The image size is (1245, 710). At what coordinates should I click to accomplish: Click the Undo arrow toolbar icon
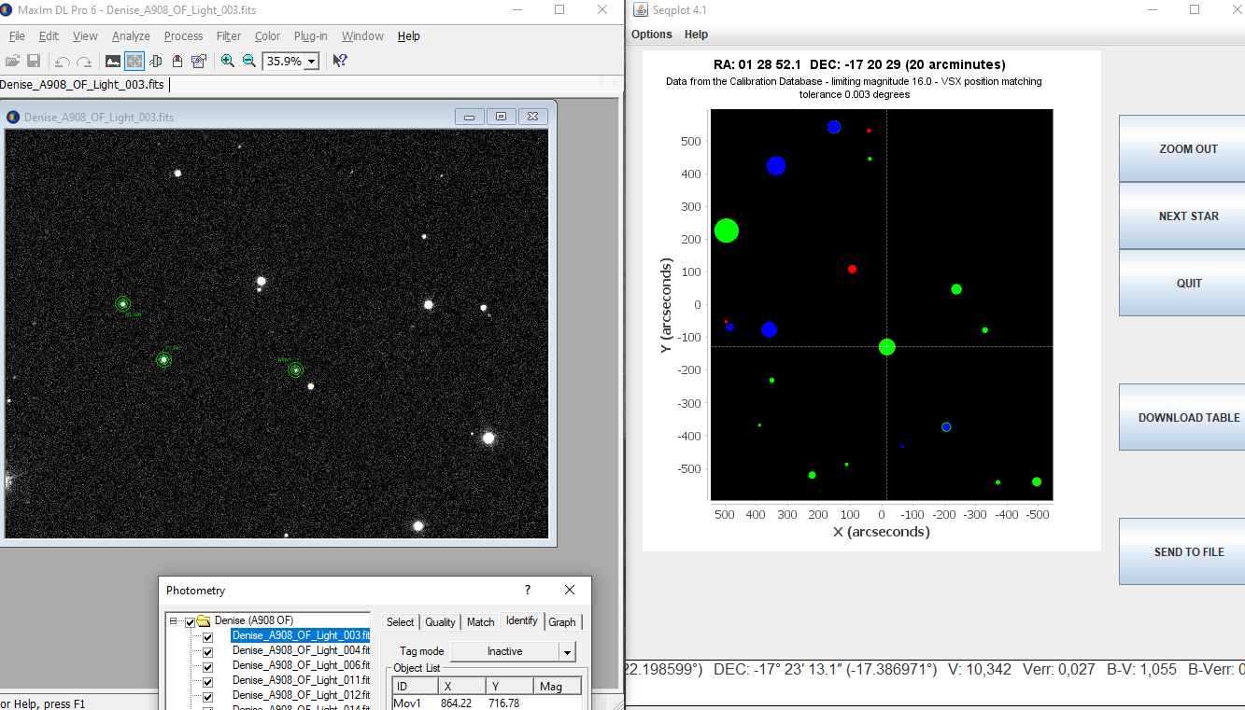[x=63, y=61]
